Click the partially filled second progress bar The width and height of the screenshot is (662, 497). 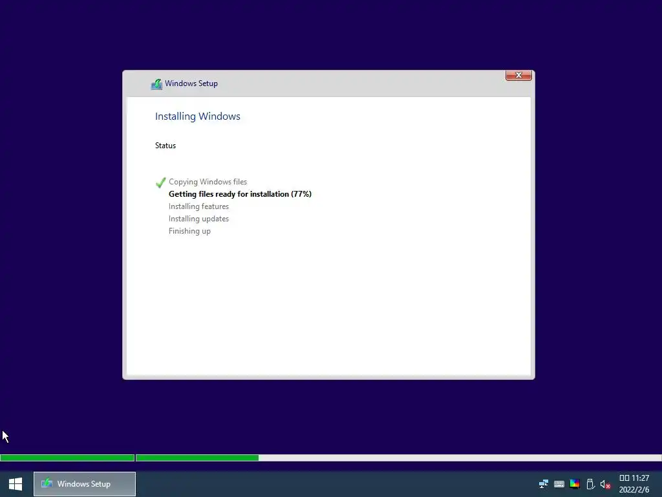[398, 458]
